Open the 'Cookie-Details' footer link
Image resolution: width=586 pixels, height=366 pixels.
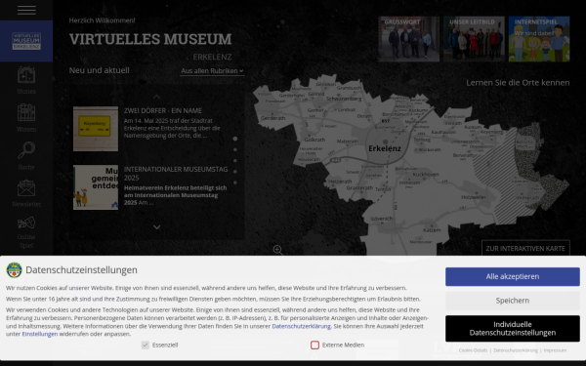point(473,350)
